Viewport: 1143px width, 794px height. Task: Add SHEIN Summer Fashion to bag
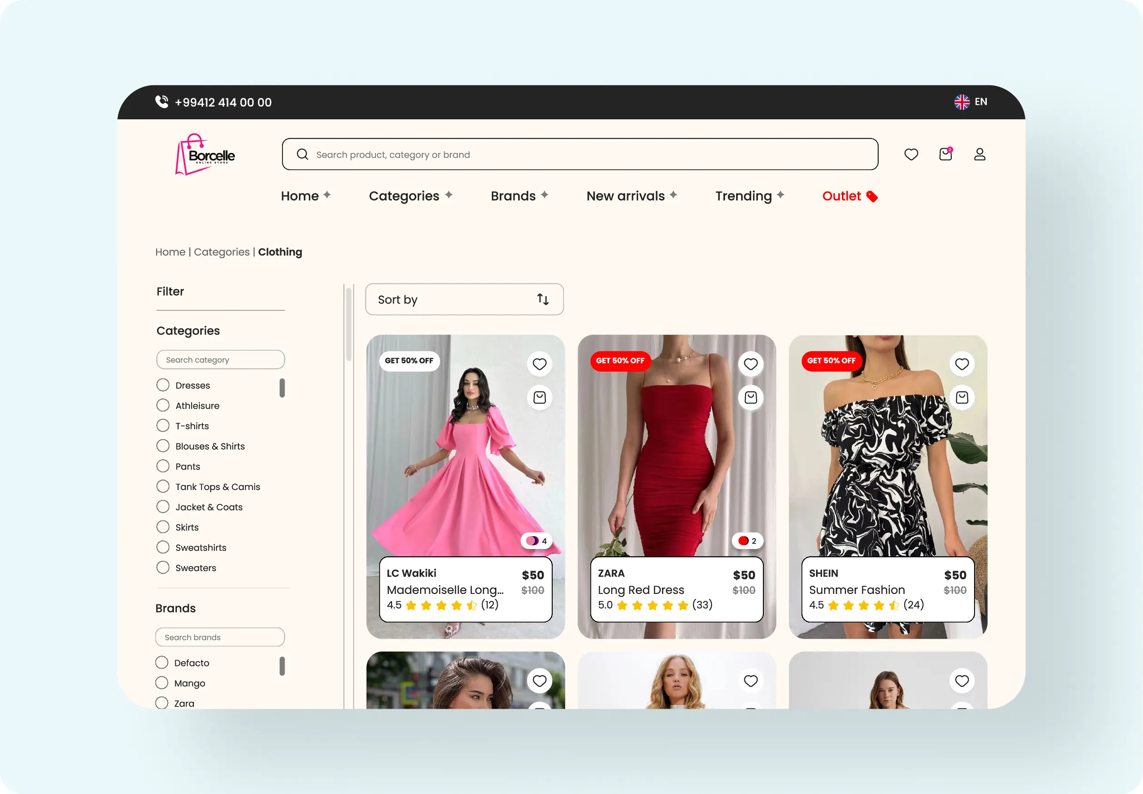[x=961, y=397]
